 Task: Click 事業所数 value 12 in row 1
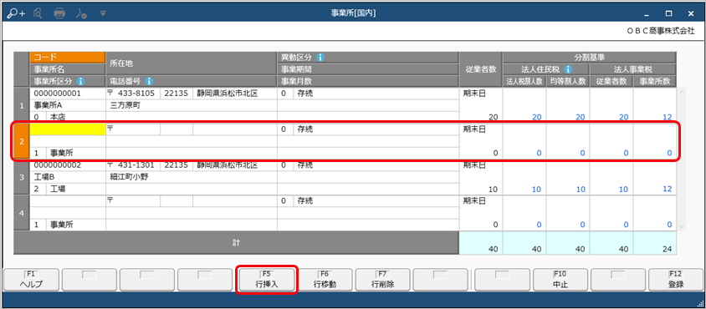coord(668,118)
